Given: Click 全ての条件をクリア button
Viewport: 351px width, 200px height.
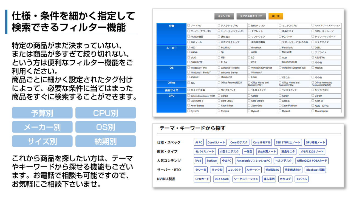Looking at the screenshot, I should (x=251, y=16).
